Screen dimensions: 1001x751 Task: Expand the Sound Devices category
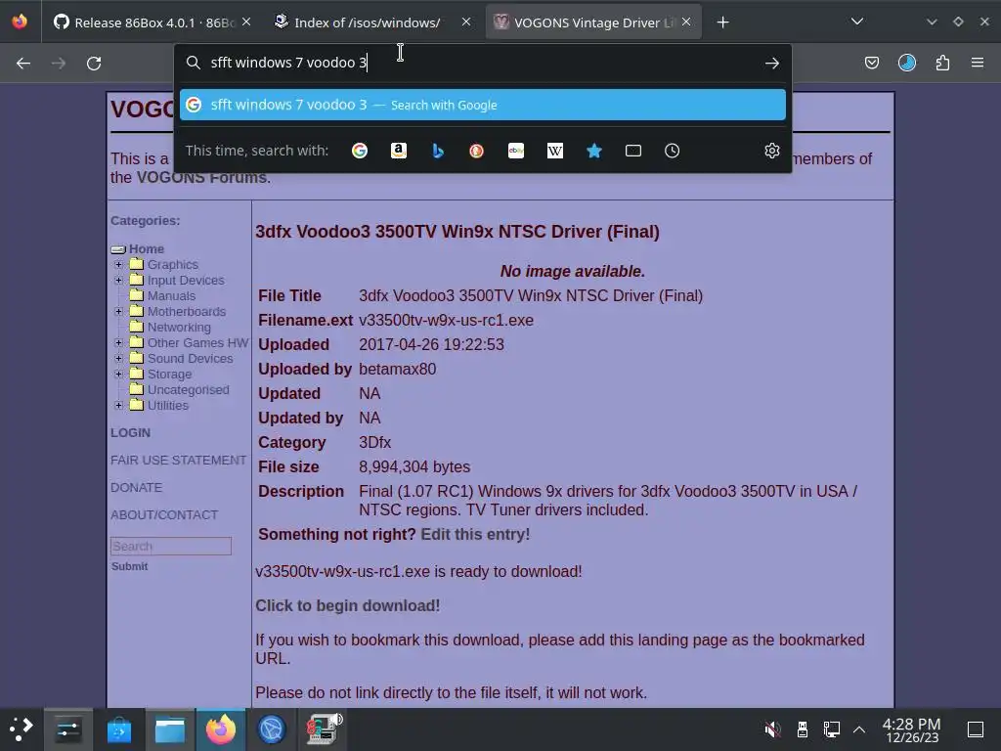(x=118, y=358)
